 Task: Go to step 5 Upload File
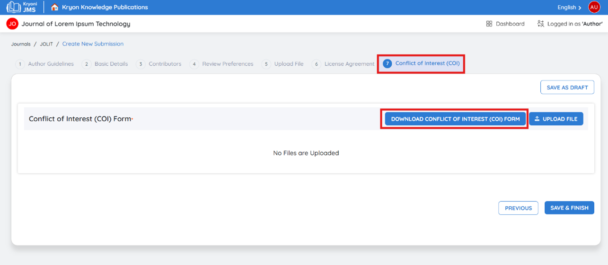click(283, 64)
